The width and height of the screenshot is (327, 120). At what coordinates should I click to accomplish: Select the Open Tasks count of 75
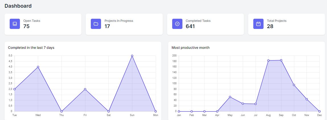(26, 26)
